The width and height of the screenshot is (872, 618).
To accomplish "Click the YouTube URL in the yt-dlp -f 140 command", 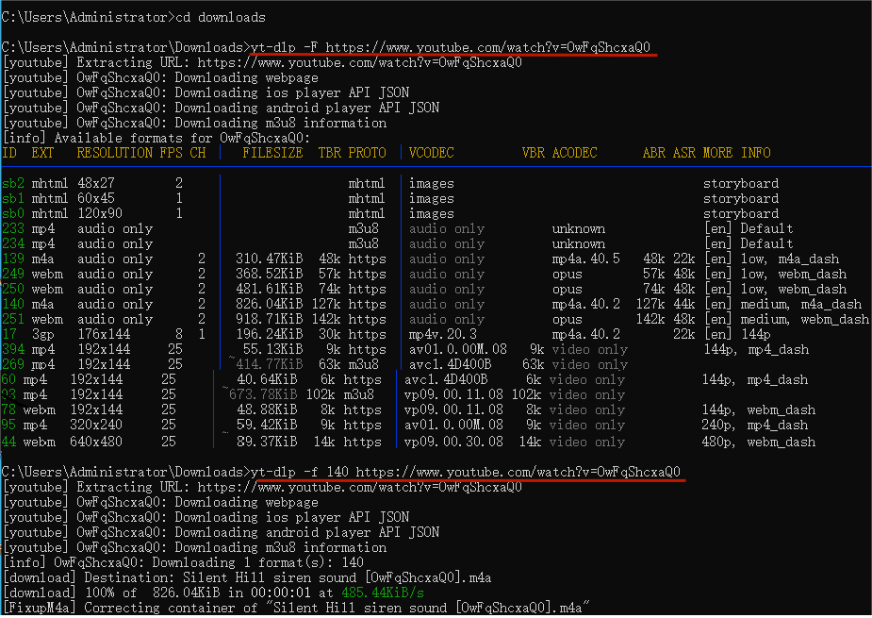I will pos(518,471).
